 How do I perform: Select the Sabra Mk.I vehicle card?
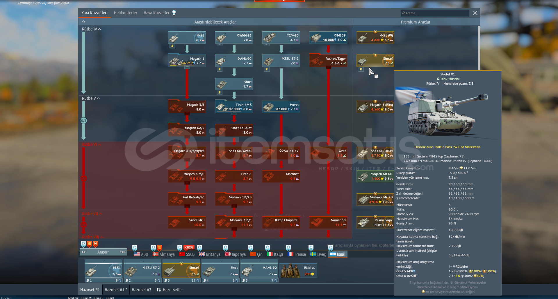[x=187, y=222]
